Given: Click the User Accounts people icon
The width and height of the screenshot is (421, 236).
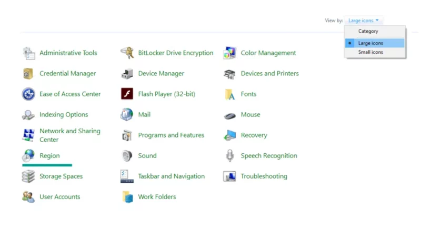Looking at the screenshot, I should tap(28, 197).
